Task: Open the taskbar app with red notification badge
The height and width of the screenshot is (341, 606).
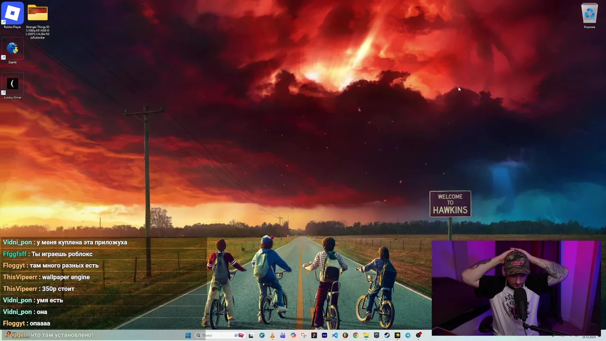Action: [419, 335]
